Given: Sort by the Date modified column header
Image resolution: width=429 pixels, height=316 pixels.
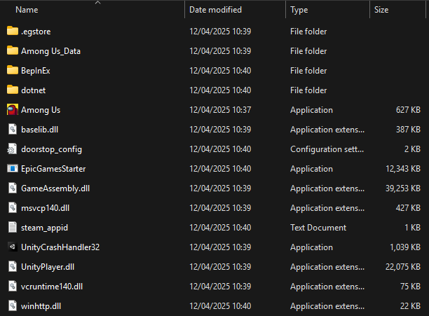Looking at the screenshot, I should coord(216,10).
